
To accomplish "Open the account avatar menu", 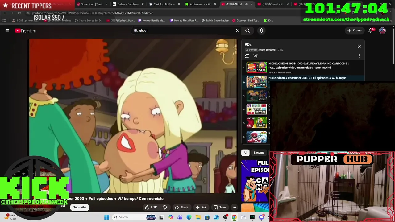I will click(x=382, y=31).
